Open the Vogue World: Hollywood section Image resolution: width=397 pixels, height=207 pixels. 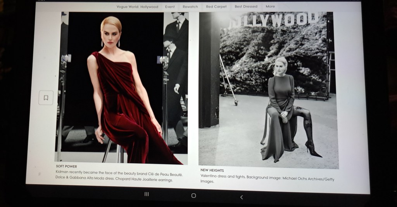click(137, 7)
